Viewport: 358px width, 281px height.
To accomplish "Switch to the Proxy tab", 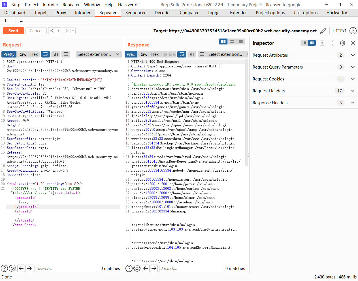I will coord(61,12).
